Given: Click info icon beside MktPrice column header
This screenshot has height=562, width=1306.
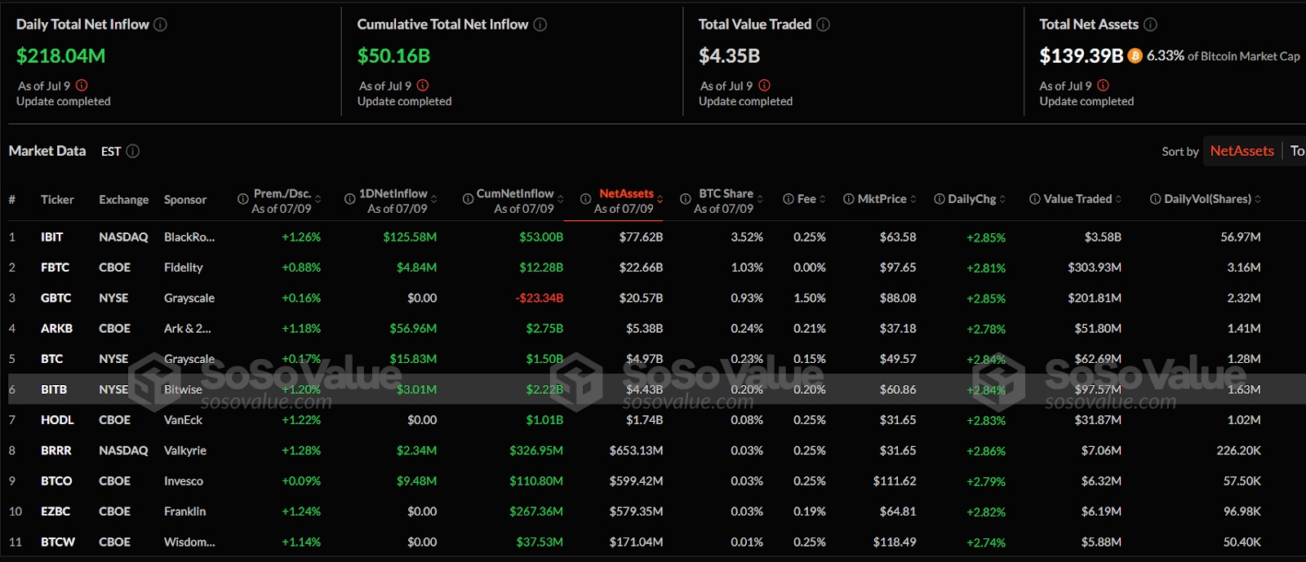Looking at the screenshot, I should [849, 199].
